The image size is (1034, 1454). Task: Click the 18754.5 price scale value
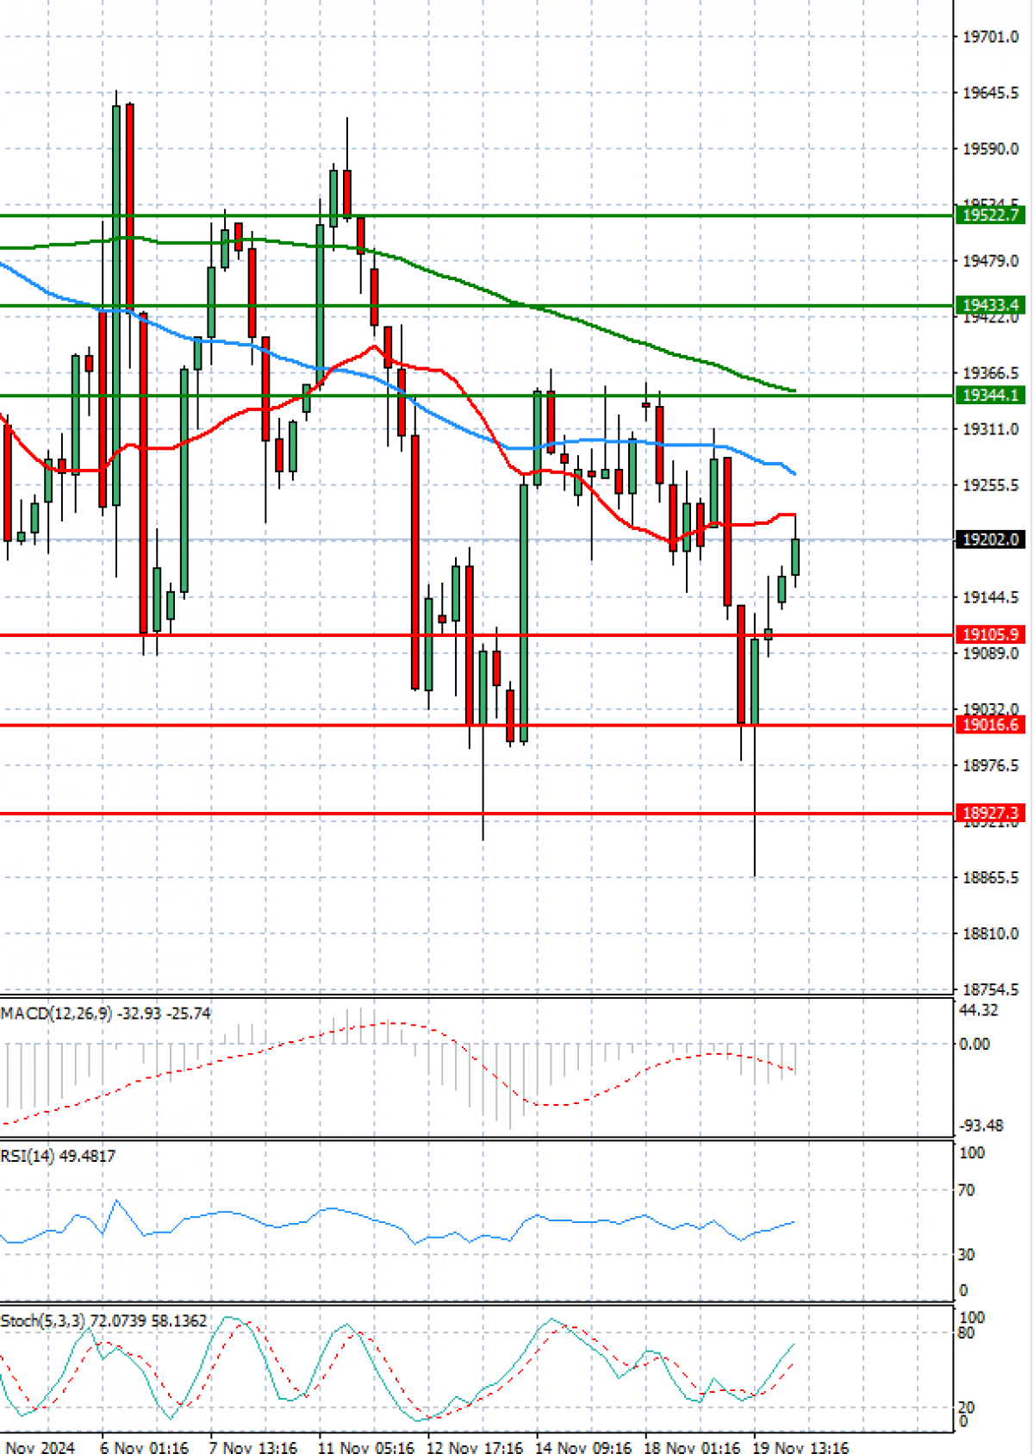tap(991, 989)
